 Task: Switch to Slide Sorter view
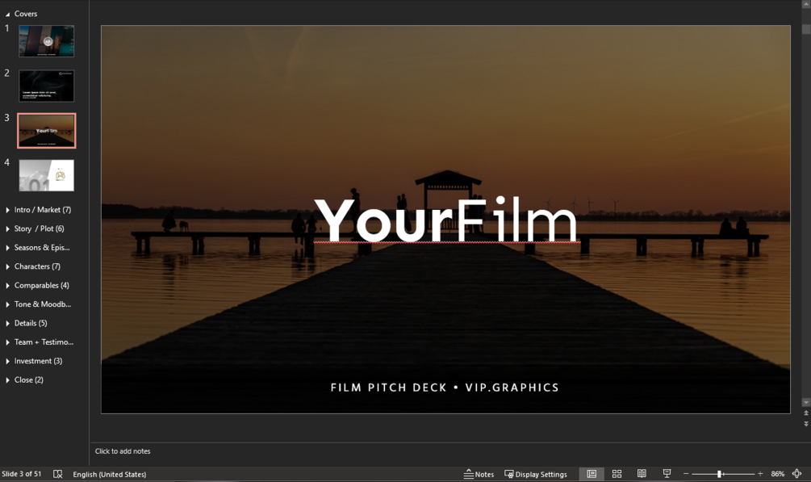pos(617,474)
